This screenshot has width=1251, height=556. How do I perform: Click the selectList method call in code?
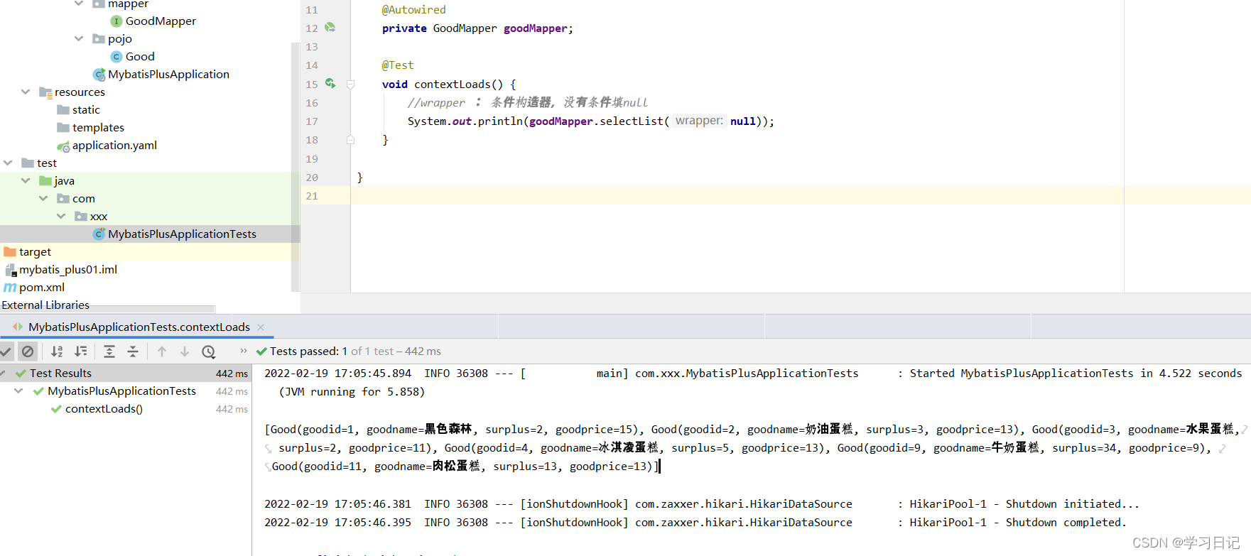click(x=631, y=121)
